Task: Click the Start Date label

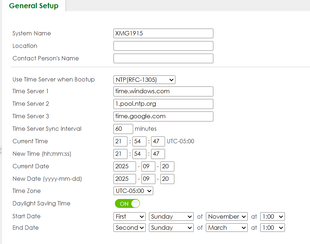Action: click(x=26, y=216)
